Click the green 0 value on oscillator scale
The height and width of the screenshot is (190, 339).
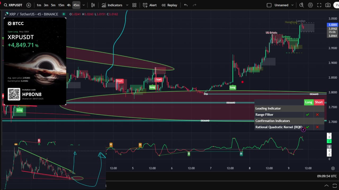click(329, 141)
